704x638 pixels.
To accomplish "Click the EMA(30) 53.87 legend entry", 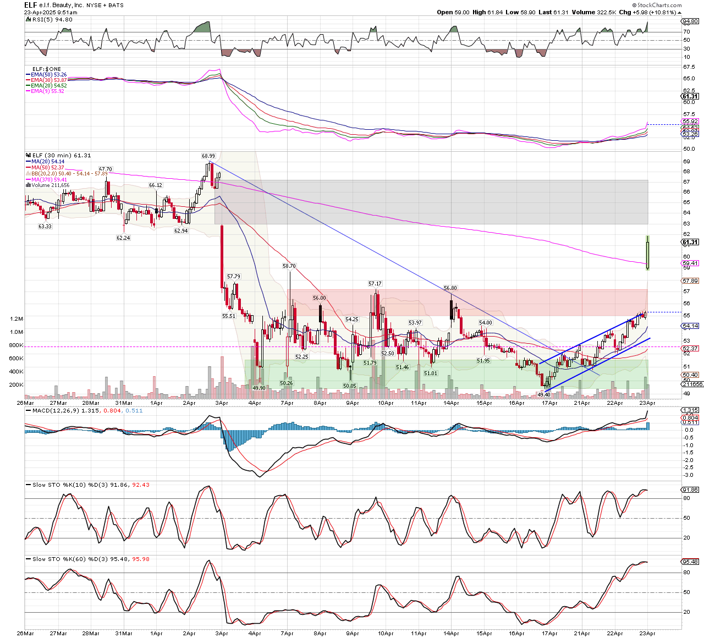I will click(46, 80).
